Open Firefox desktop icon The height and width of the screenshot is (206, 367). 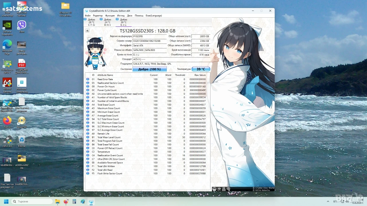coord(7,122)
